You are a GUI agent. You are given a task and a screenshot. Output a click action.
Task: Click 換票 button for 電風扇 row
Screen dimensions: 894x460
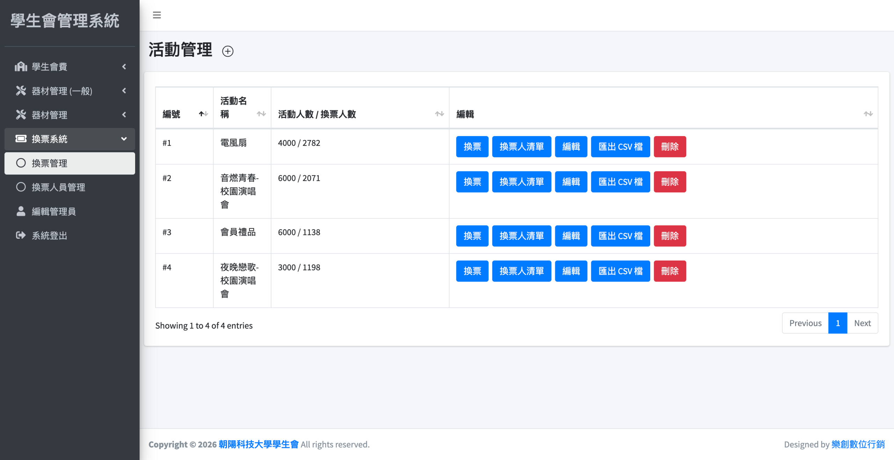pyautogui.click(x=472, y=147)
